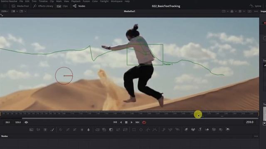Viewport: 266px width, 149px height.
Task: Toggle the Spline editor panel
Action: (255, 6)
